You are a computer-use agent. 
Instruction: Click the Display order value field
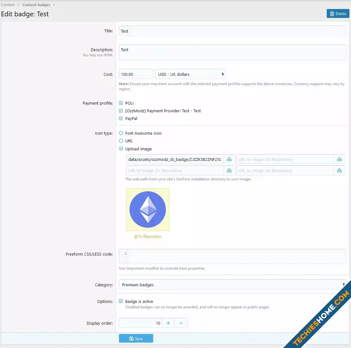click(x=140, y=323)
